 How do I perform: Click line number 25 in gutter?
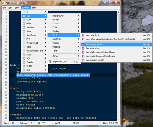6,92
